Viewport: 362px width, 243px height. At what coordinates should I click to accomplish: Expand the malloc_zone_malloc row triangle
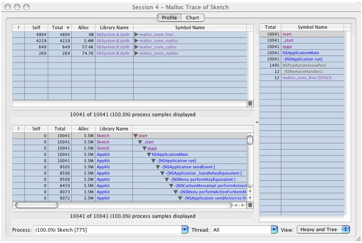[136, 40]
